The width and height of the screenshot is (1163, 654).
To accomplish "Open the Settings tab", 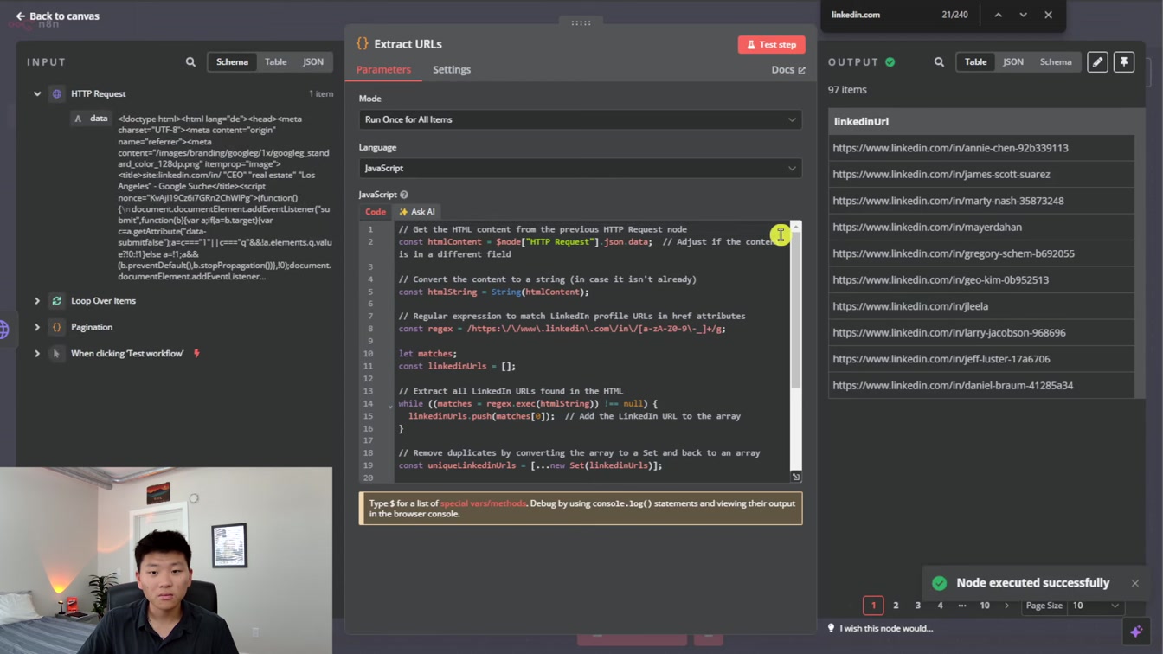I will coord(452,69).
